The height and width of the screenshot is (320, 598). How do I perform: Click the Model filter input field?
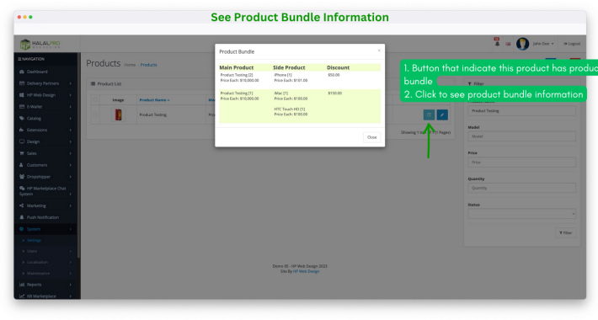click(x=521, y=136)
